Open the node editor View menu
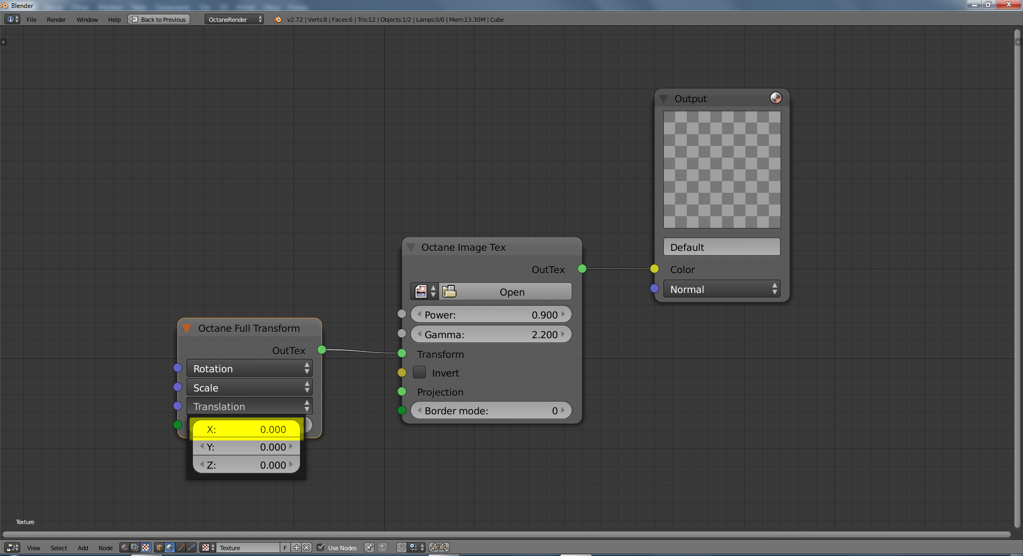Viewport: 1023px width, 556px height. pyautogui.click(x=34, y=548)
